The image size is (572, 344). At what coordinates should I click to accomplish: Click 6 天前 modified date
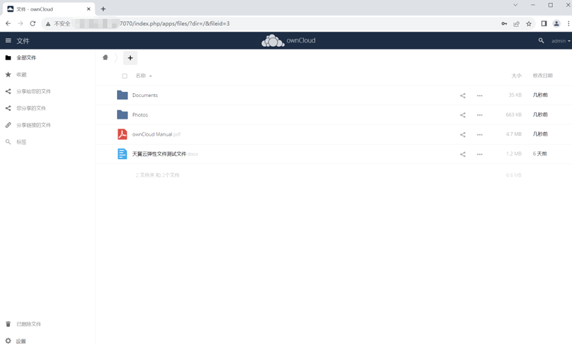tap(540, 153)
